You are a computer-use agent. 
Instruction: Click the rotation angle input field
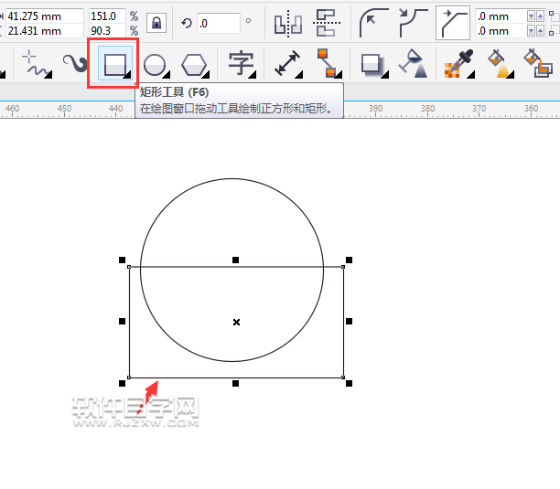[x=218, y=23]
